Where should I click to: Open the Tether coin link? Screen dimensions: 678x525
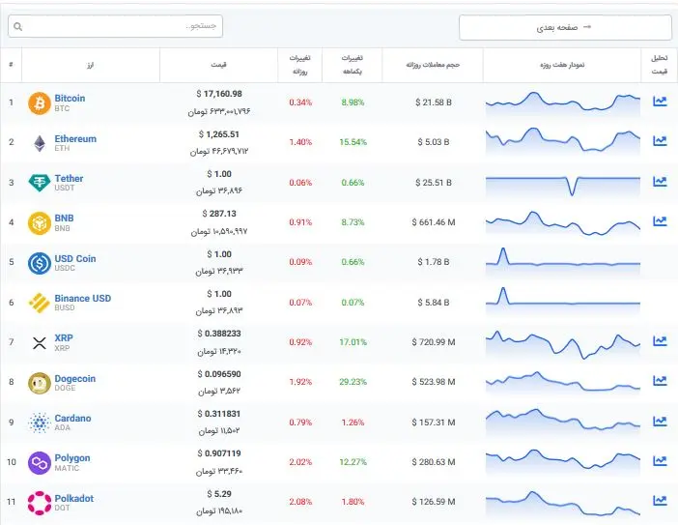click(x=69, y=178)
